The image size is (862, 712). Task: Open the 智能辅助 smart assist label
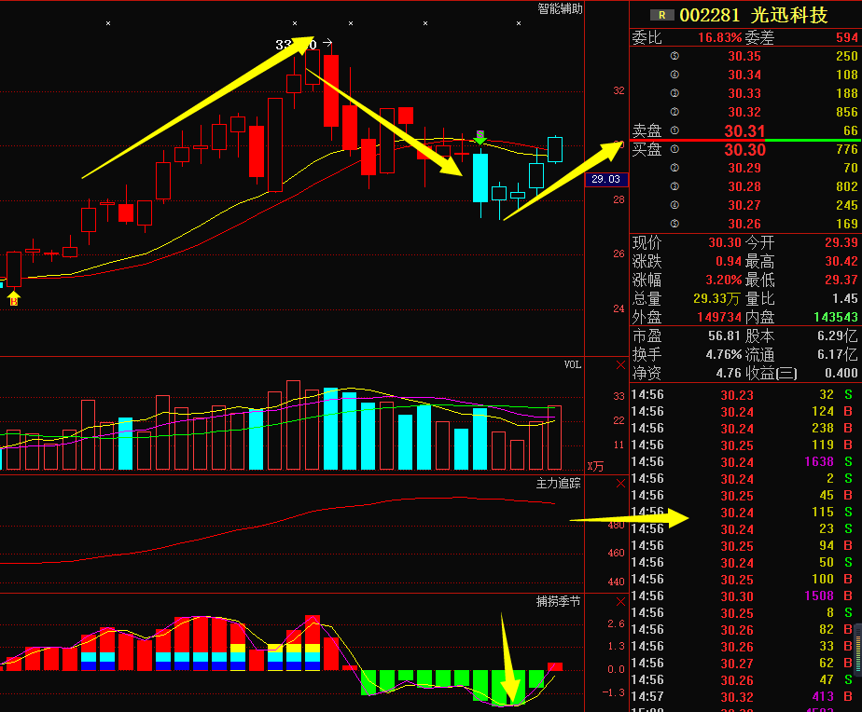click(560, 9)
